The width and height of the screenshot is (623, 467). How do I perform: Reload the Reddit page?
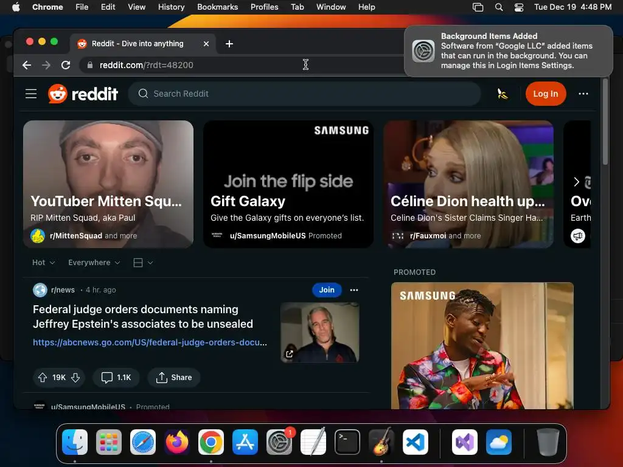pyautogui.click(x=66, y=65)
